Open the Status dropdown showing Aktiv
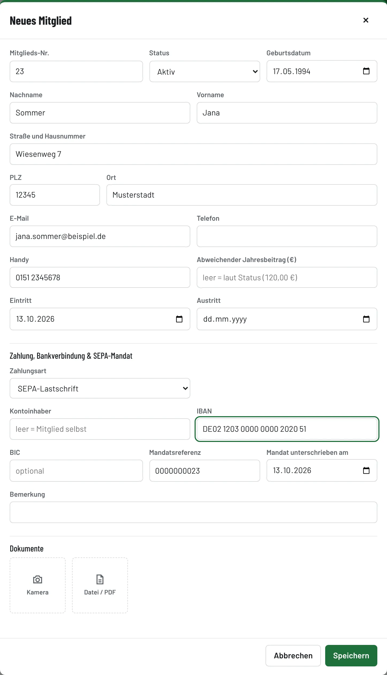Viewport: 387px width, 675px height. pyautogui.click(x=205, y=71)
